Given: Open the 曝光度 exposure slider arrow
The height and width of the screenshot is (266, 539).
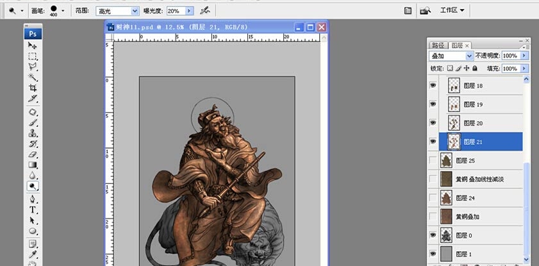Looking at the screenshot, I should coord(190,11).
